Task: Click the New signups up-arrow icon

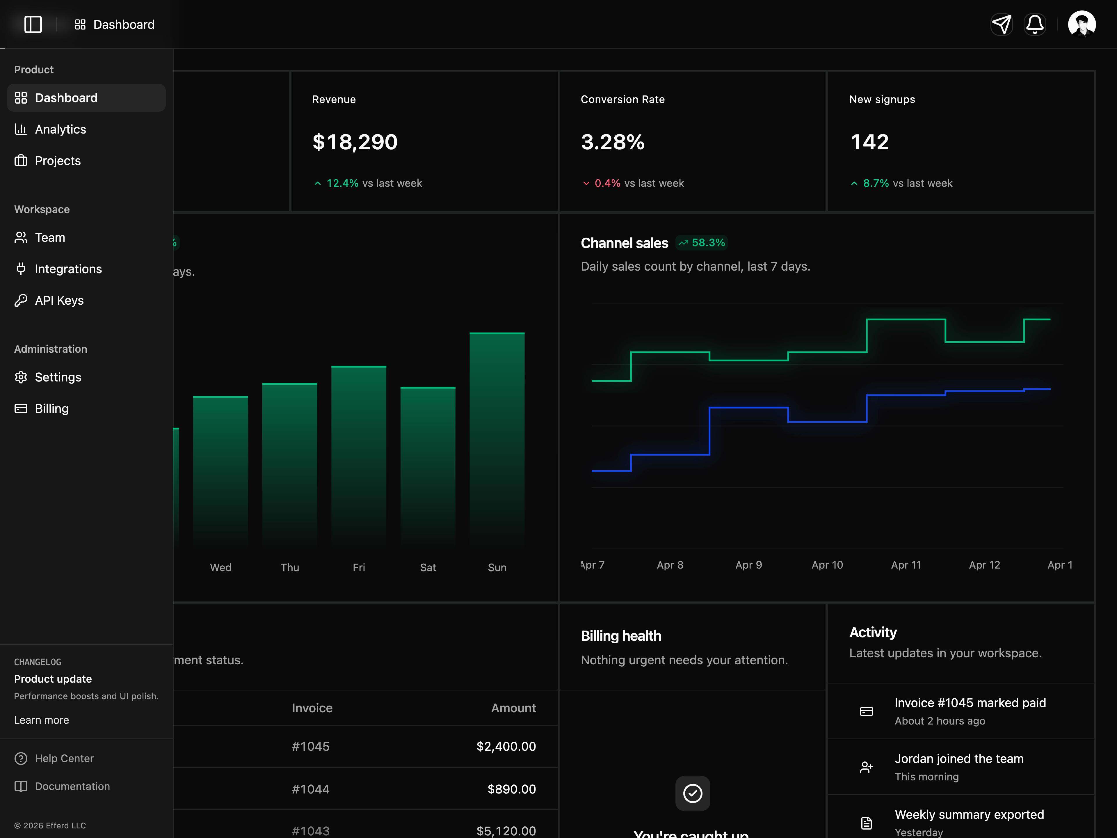Action: (x=854, y=183)
